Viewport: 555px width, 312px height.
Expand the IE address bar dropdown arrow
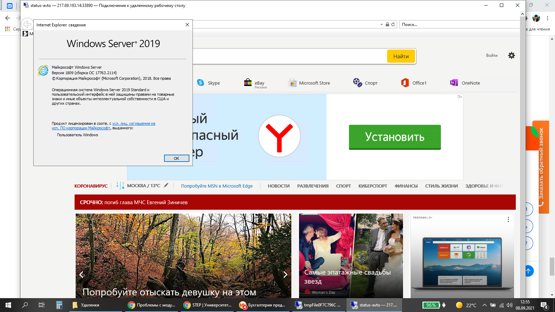click(x=382, y=25)
